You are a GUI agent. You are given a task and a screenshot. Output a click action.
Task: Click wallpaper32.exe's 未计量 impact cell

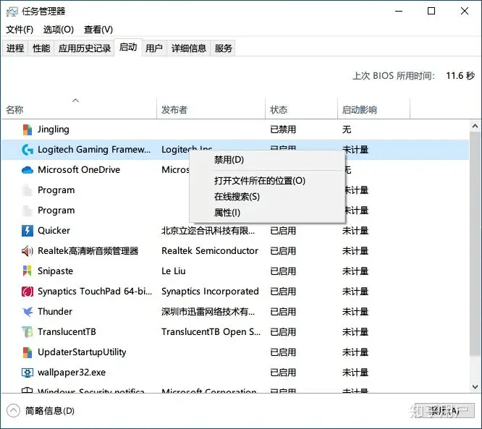tap(355, 373)
